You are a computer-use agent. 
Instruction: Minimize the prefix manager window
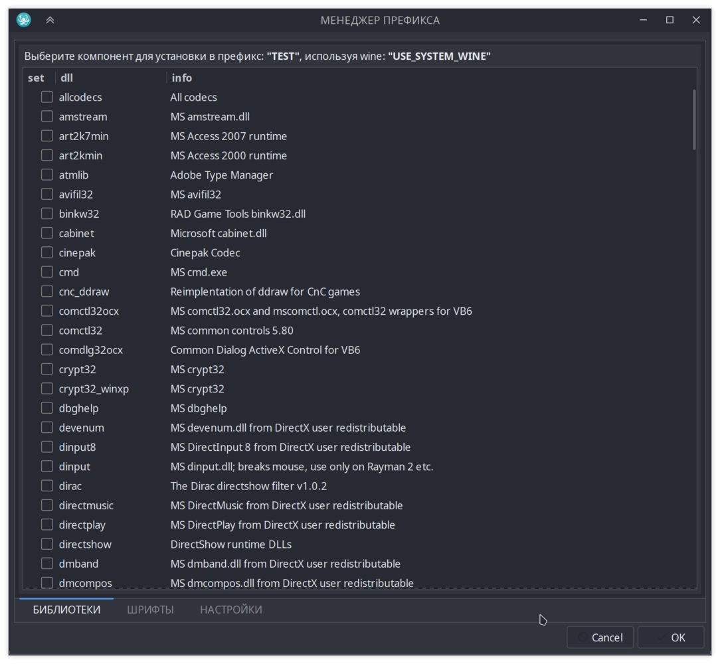point(644,20)
